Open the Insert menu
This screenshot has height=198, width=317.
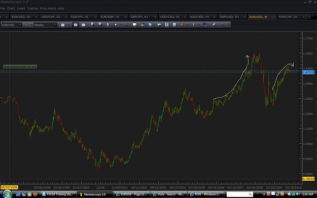click(x=21, y=9)
